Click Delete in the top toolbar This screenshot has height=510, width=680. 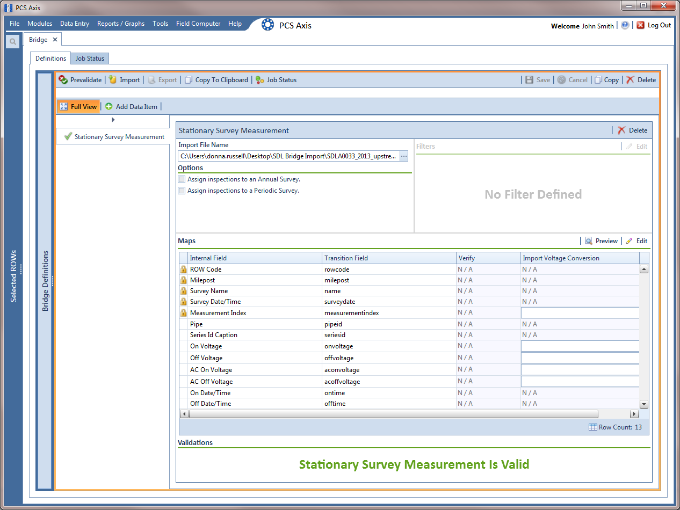[x=641, y=79]
